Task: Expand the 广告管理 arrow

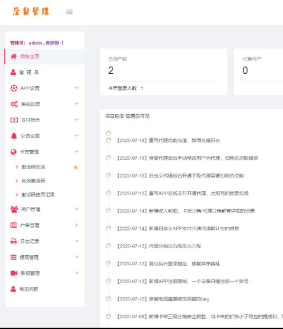Action: pyautogui.click(x=77, y=225)
